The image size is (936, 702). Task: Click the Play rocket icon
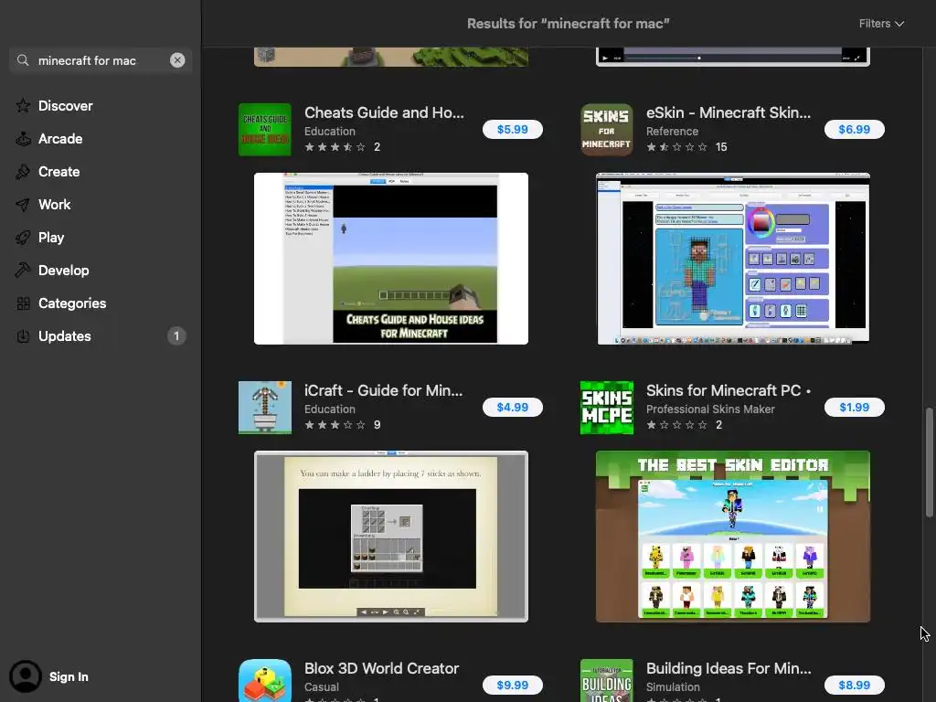coord(23,238)
